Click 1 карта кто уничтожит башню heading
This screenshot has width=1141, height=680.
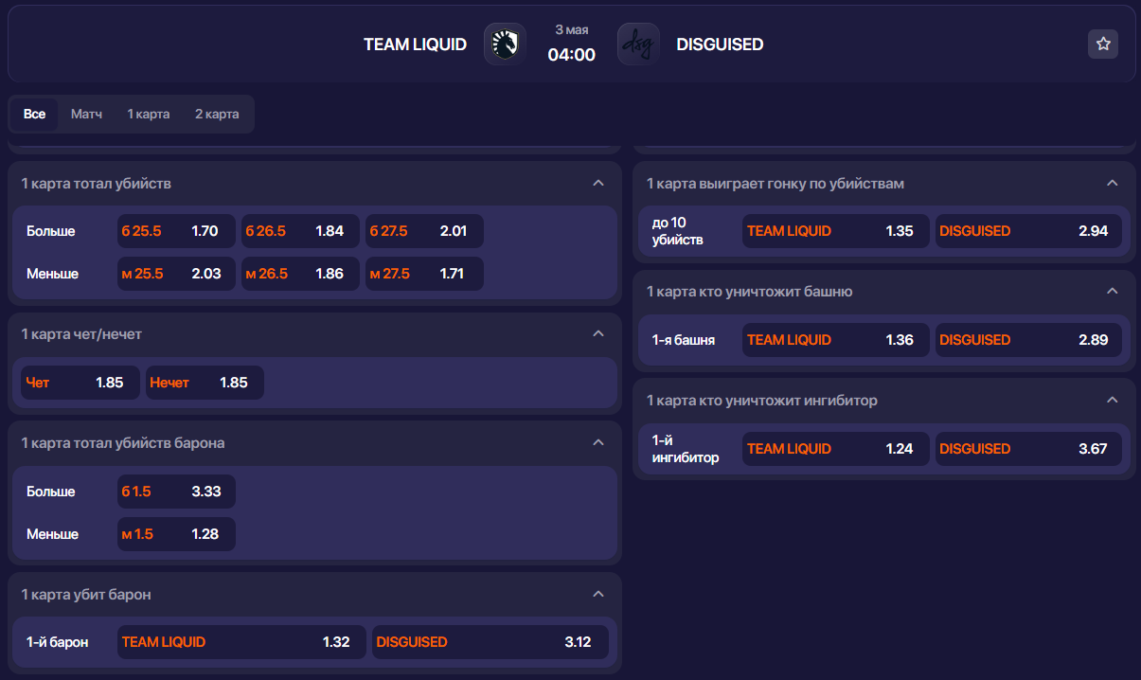[x=750, y=291]
